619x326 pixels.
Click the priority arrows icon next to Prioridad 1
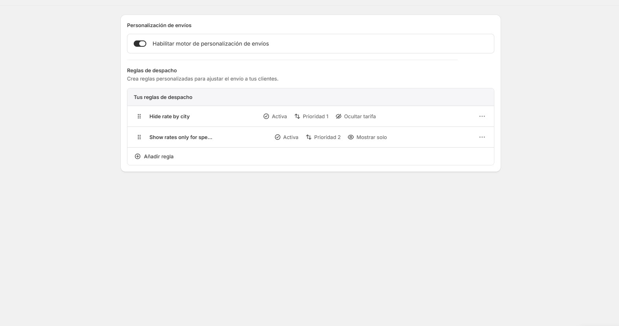[297, 116]
